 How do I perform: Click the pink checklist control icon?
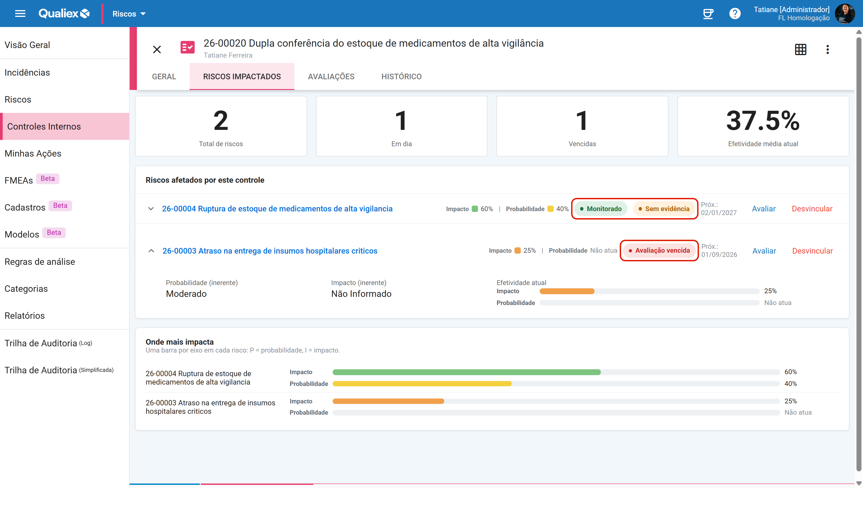(187, 47)
